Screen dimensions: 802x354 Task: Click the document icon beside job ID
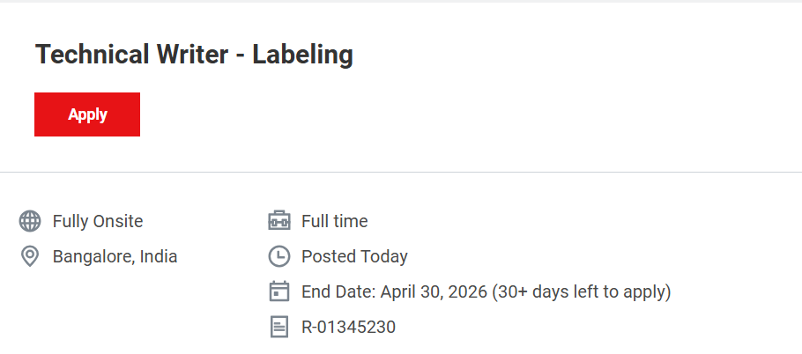click(278, 327)
